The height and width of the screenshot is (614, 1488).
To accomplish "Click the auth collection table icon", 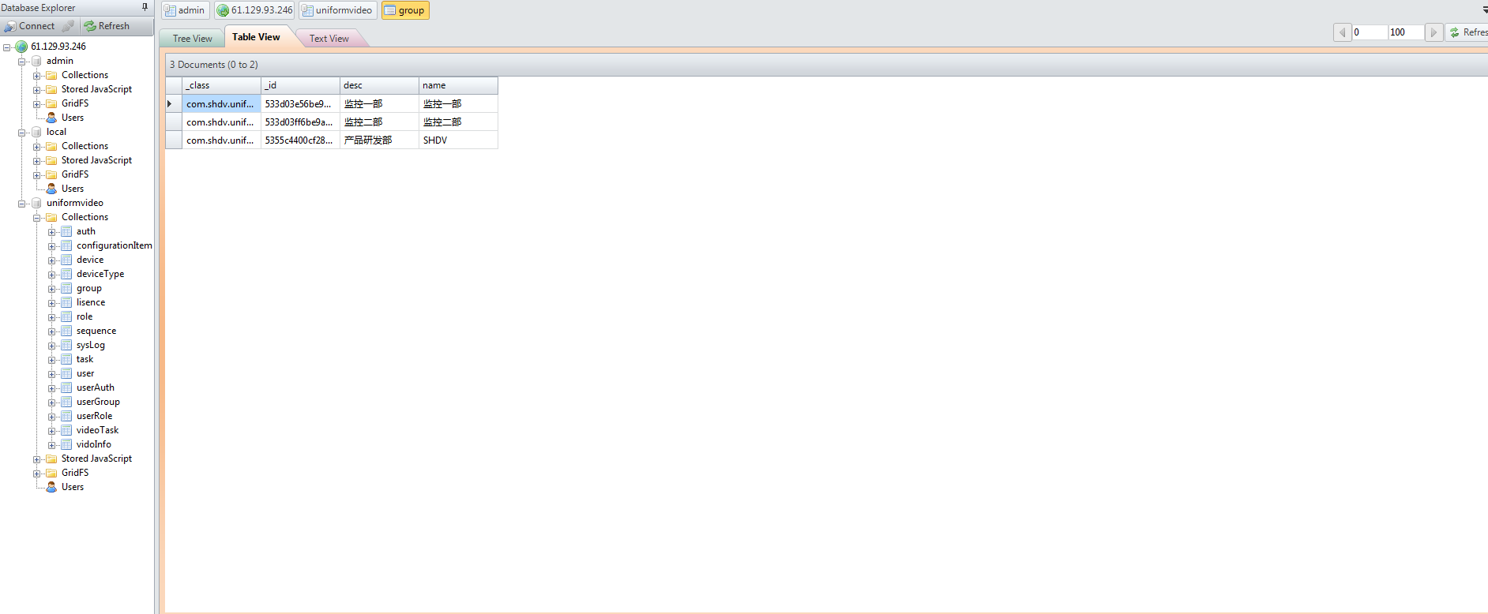I will pos(66,231).
